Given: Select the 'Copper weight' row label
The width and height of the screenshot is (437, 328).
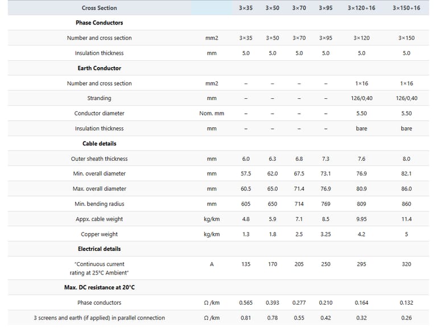Looking at the screenshot, I should [x=99, y=234].
